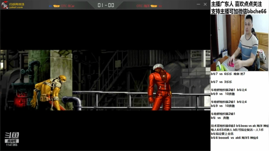
Task: Click the yellow fighter character
Action: [48, 93]
